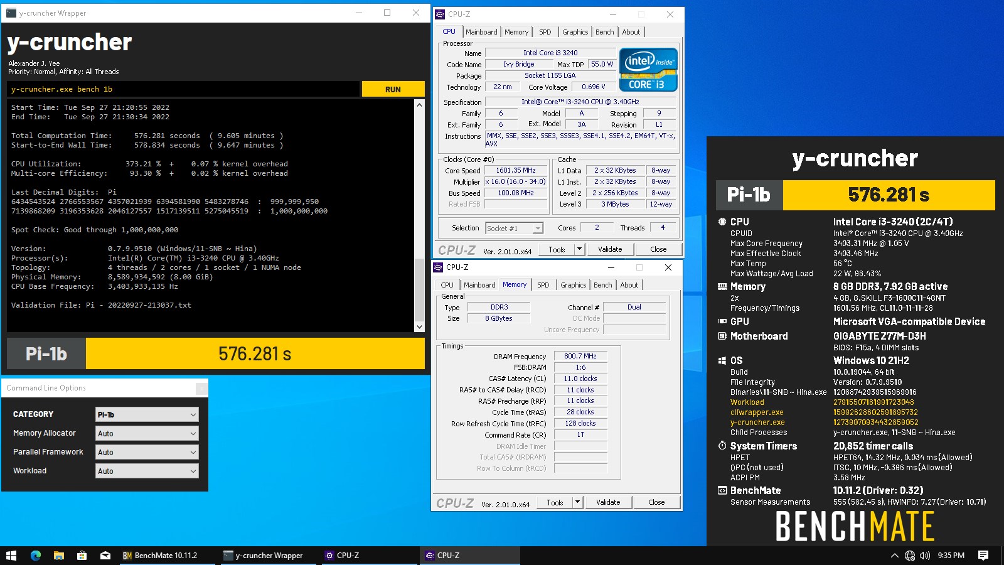Click the y-cruncher Wrapper title bar icon
Screen dimensions: 1004x565
[x=11, y=13]
